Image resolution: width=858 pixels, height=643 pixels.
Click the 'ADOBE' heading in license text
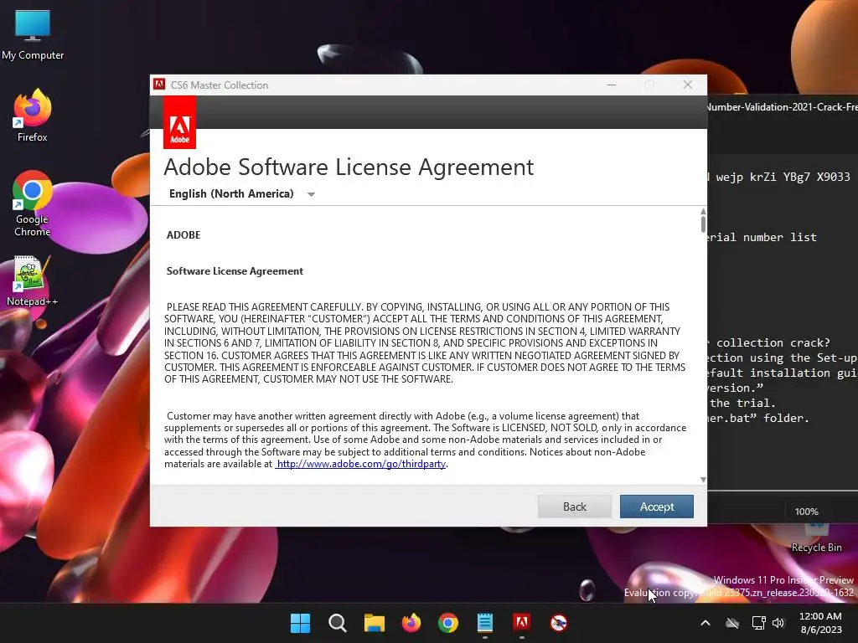click(x=183, y=235)
